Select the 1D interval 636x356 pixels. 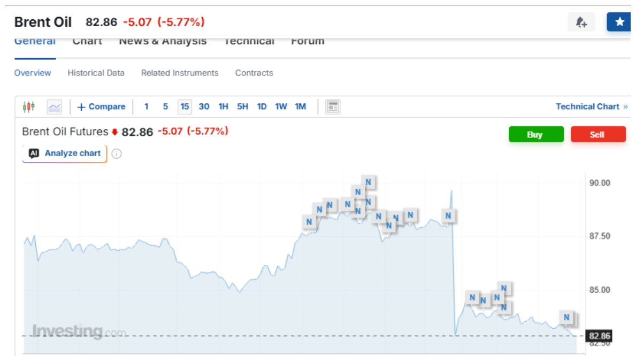pyautogui.click(x=262, y=106)
